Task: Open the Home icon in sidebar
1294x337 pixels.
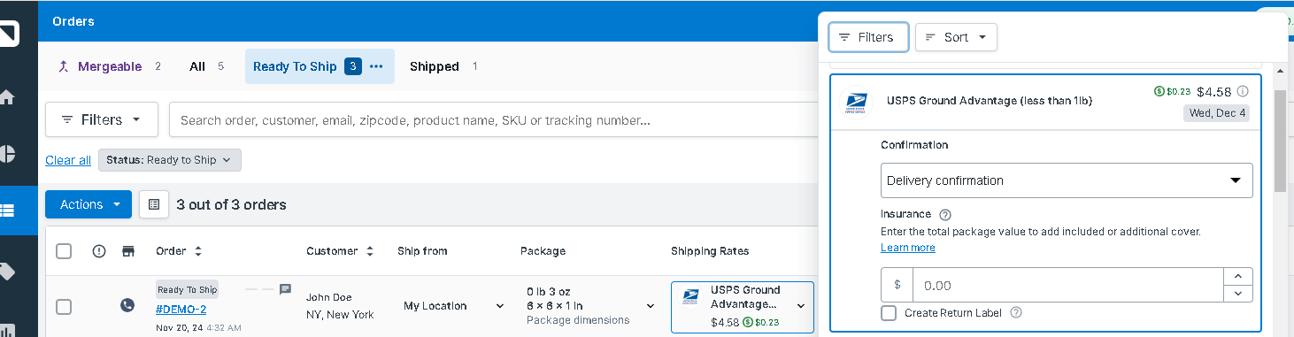Action: (x=6, y=97)
